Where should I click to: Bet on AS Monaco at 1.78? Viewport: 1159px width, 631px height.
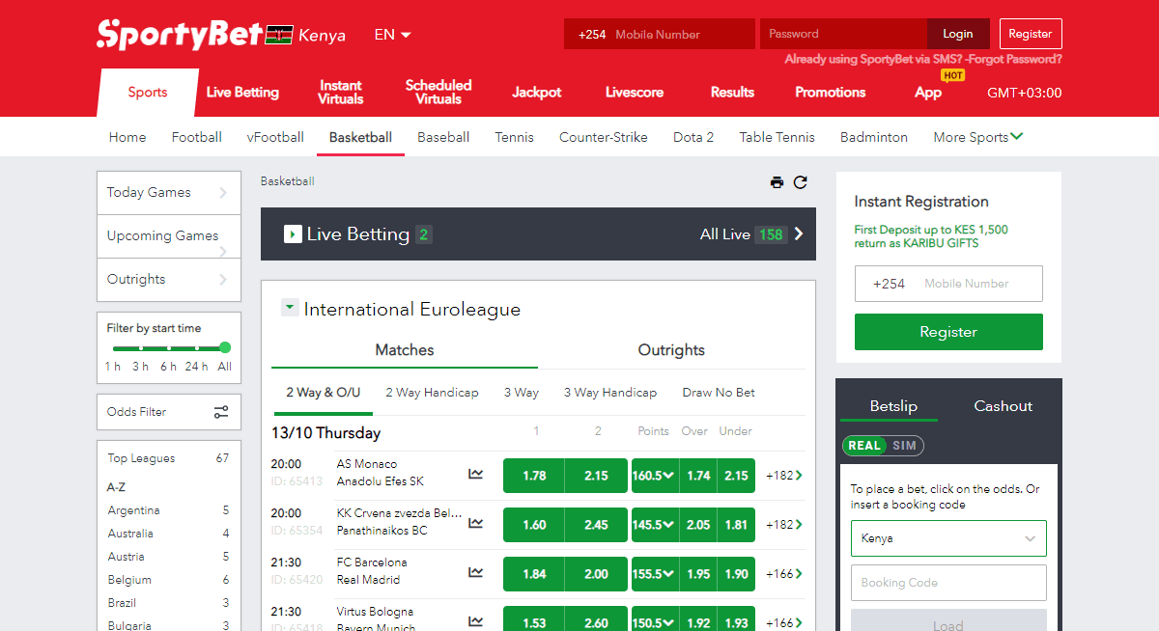534,476
